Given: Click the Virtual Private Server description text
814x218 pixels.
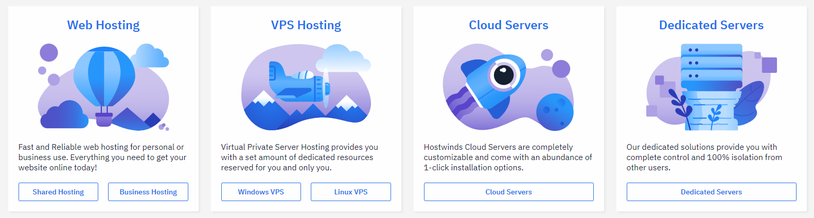Looking at the screenshot, I should 299,157.
